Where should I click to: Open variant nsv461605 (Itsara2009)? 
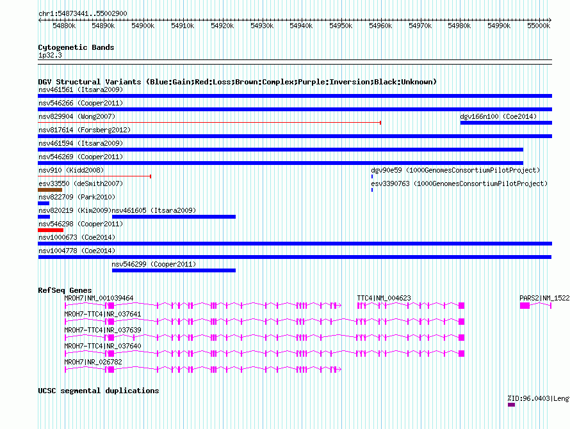click(174, 217)
